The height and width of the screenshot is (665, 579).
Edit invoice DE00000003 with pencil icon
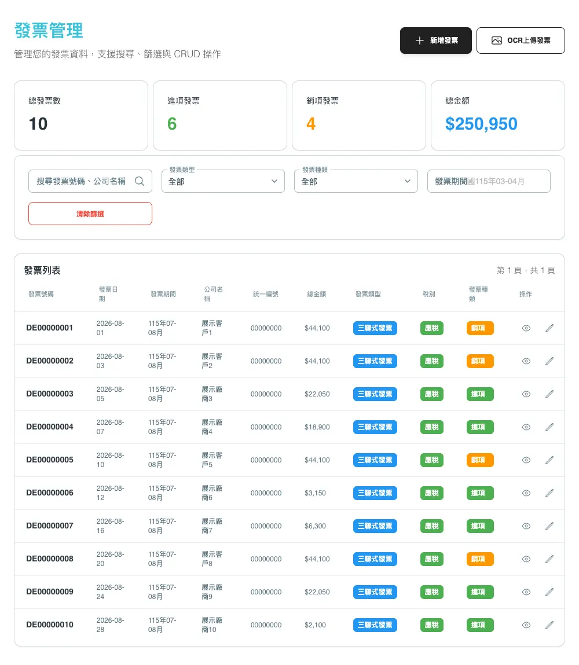point(549,394)
